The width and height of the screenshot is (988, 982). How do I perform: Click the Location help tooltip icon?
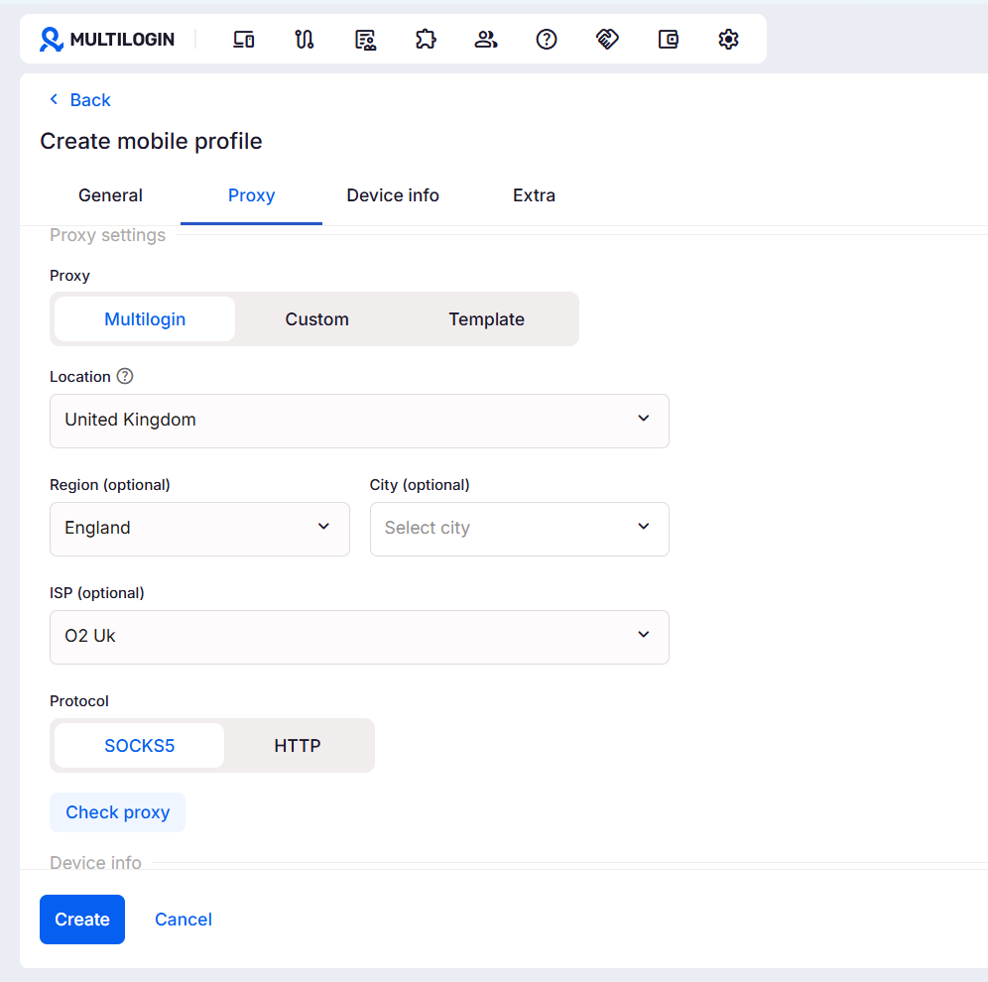point(125,376)
